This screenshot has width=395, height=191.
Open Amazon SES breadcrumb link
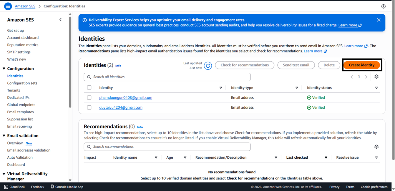(x=25, y=6)
